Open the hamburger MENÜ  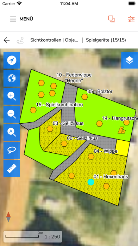pos(21,19)
